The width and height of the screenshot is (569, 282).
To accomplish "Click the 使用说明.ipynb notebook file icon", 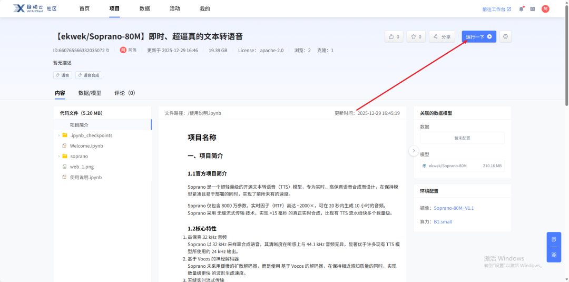I will [x=65, y=178].
